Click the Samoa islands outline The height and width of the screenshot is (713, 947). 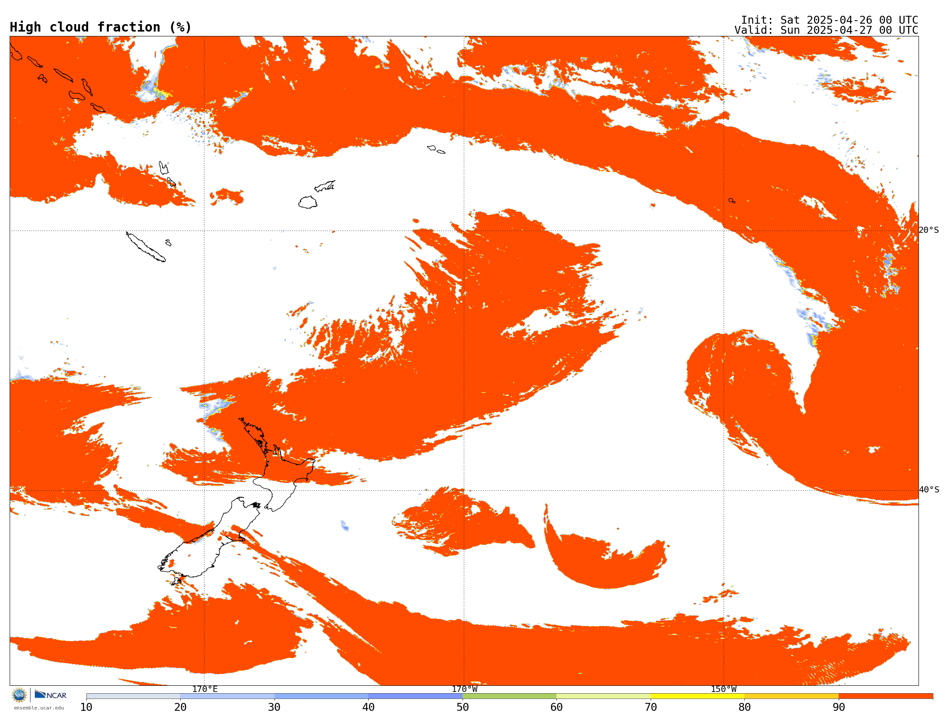pos(436,150)
